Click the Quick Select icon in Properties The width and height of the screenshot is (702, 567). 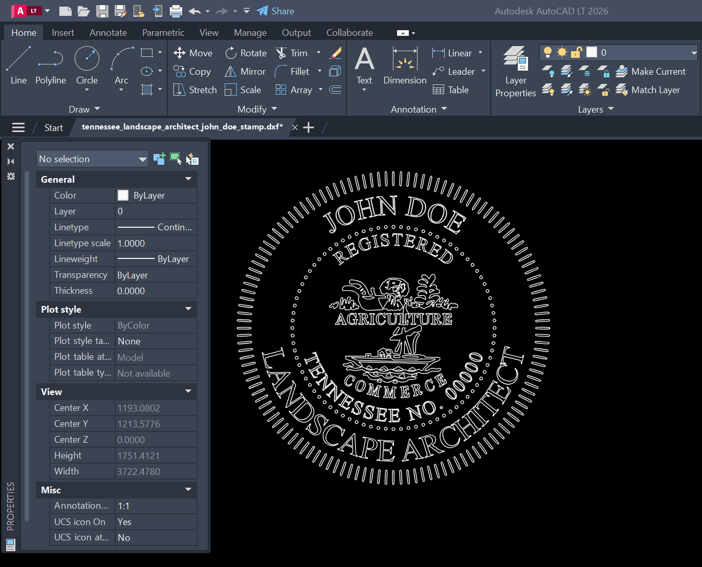(x=192, y=159)
